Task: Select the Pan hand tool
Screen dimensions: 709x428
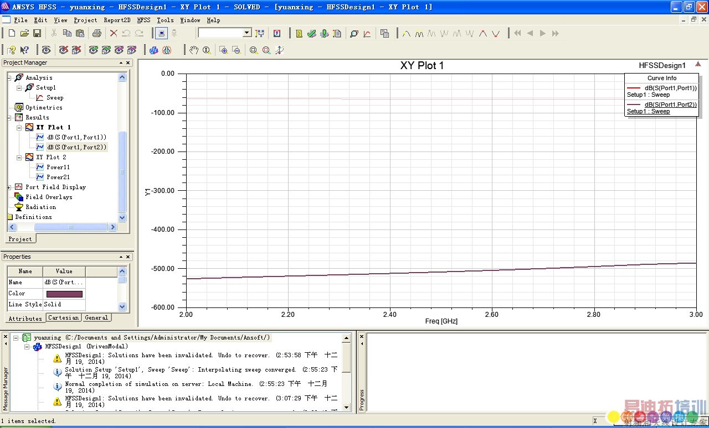Action: click(x=193, y=50)
